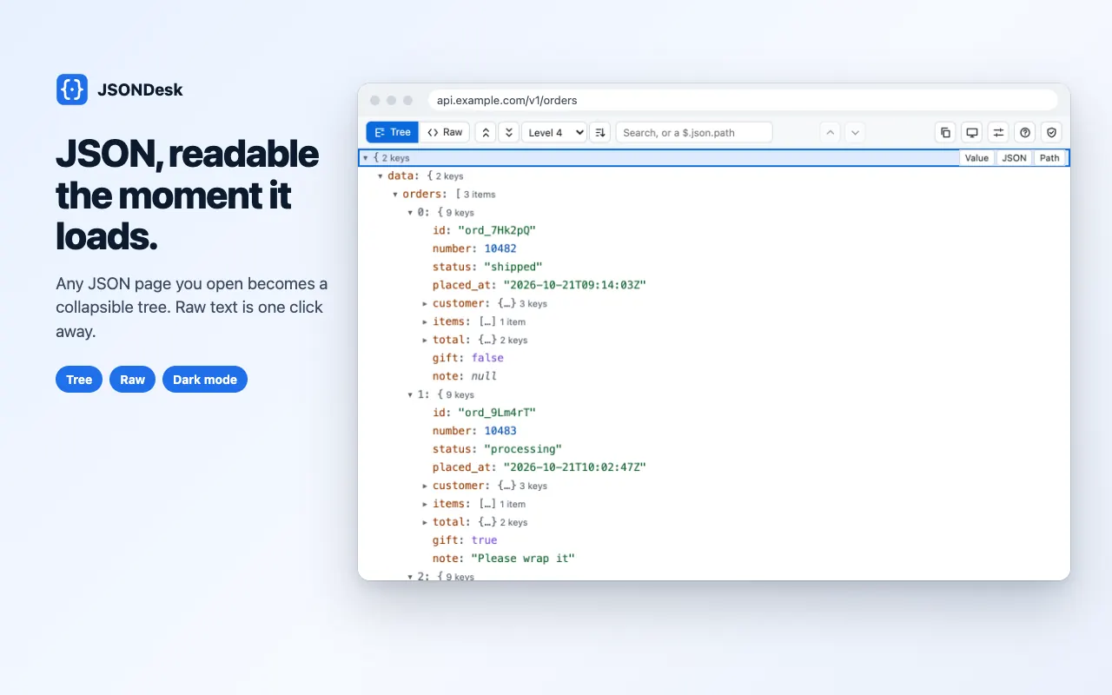The width and height of the screenshot is (1112, 695).
Task: Collapse order 1 in the tree
Action: (411, 395)
